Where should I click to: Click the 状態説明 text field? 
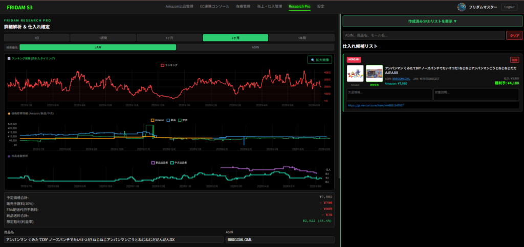tap(476, 95)
